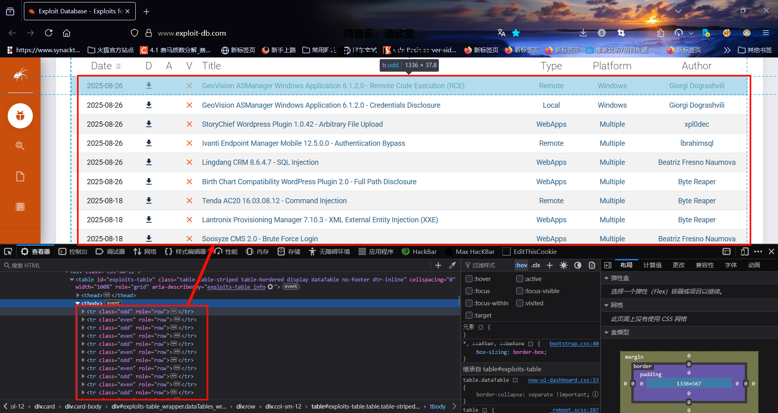
Task: Open the bootstrap.css:40 source link
Action: [x=574, y=343]
